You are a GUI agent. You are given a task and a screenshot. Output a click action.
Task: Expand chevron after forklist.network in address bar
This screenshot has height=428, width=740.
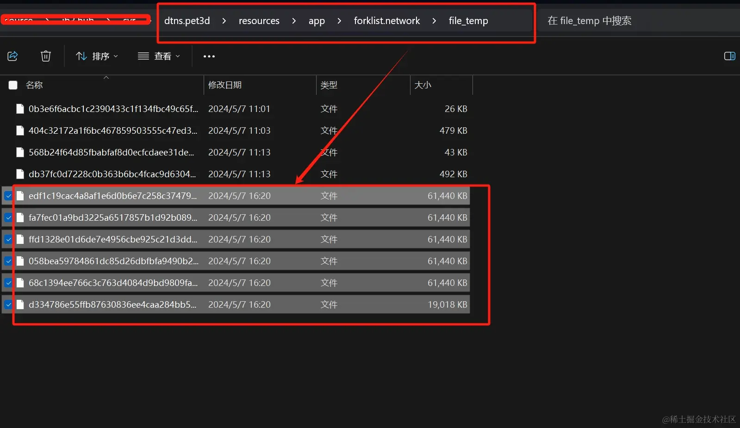click(x=434, y=21)
